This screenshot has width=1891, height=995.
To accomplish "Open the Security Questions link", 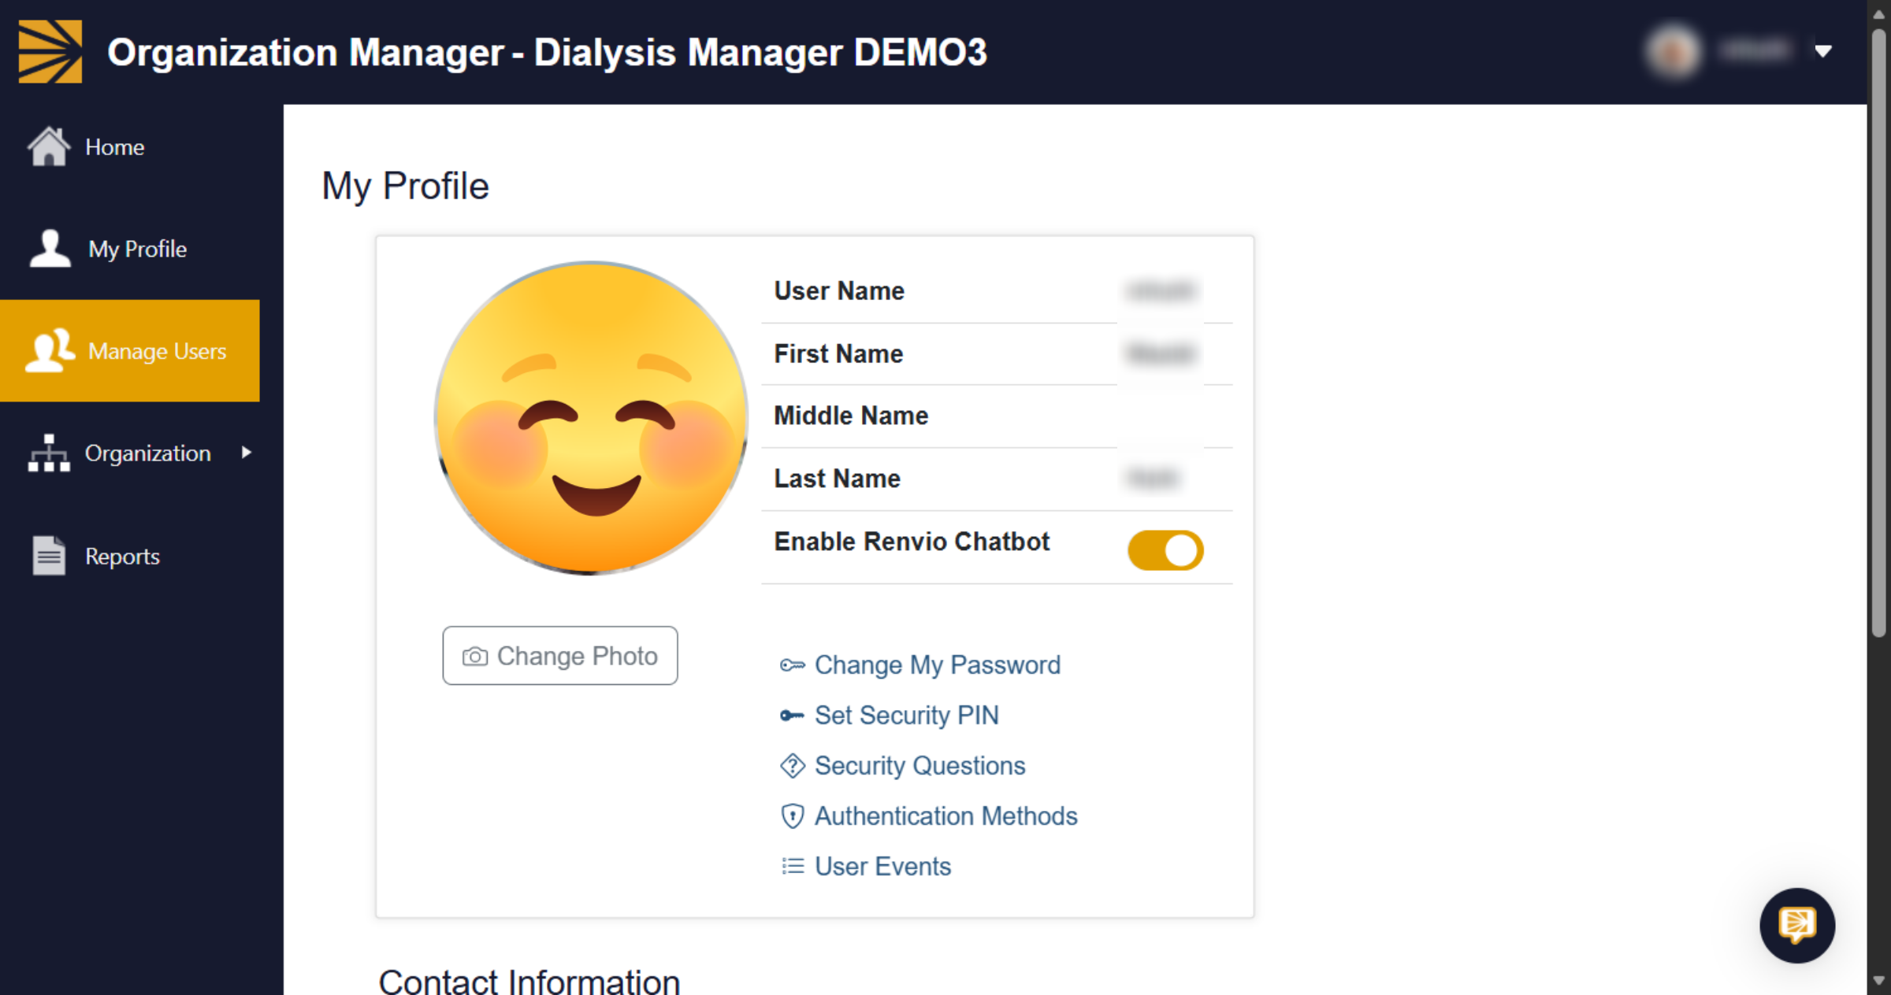I will (920, 766).
